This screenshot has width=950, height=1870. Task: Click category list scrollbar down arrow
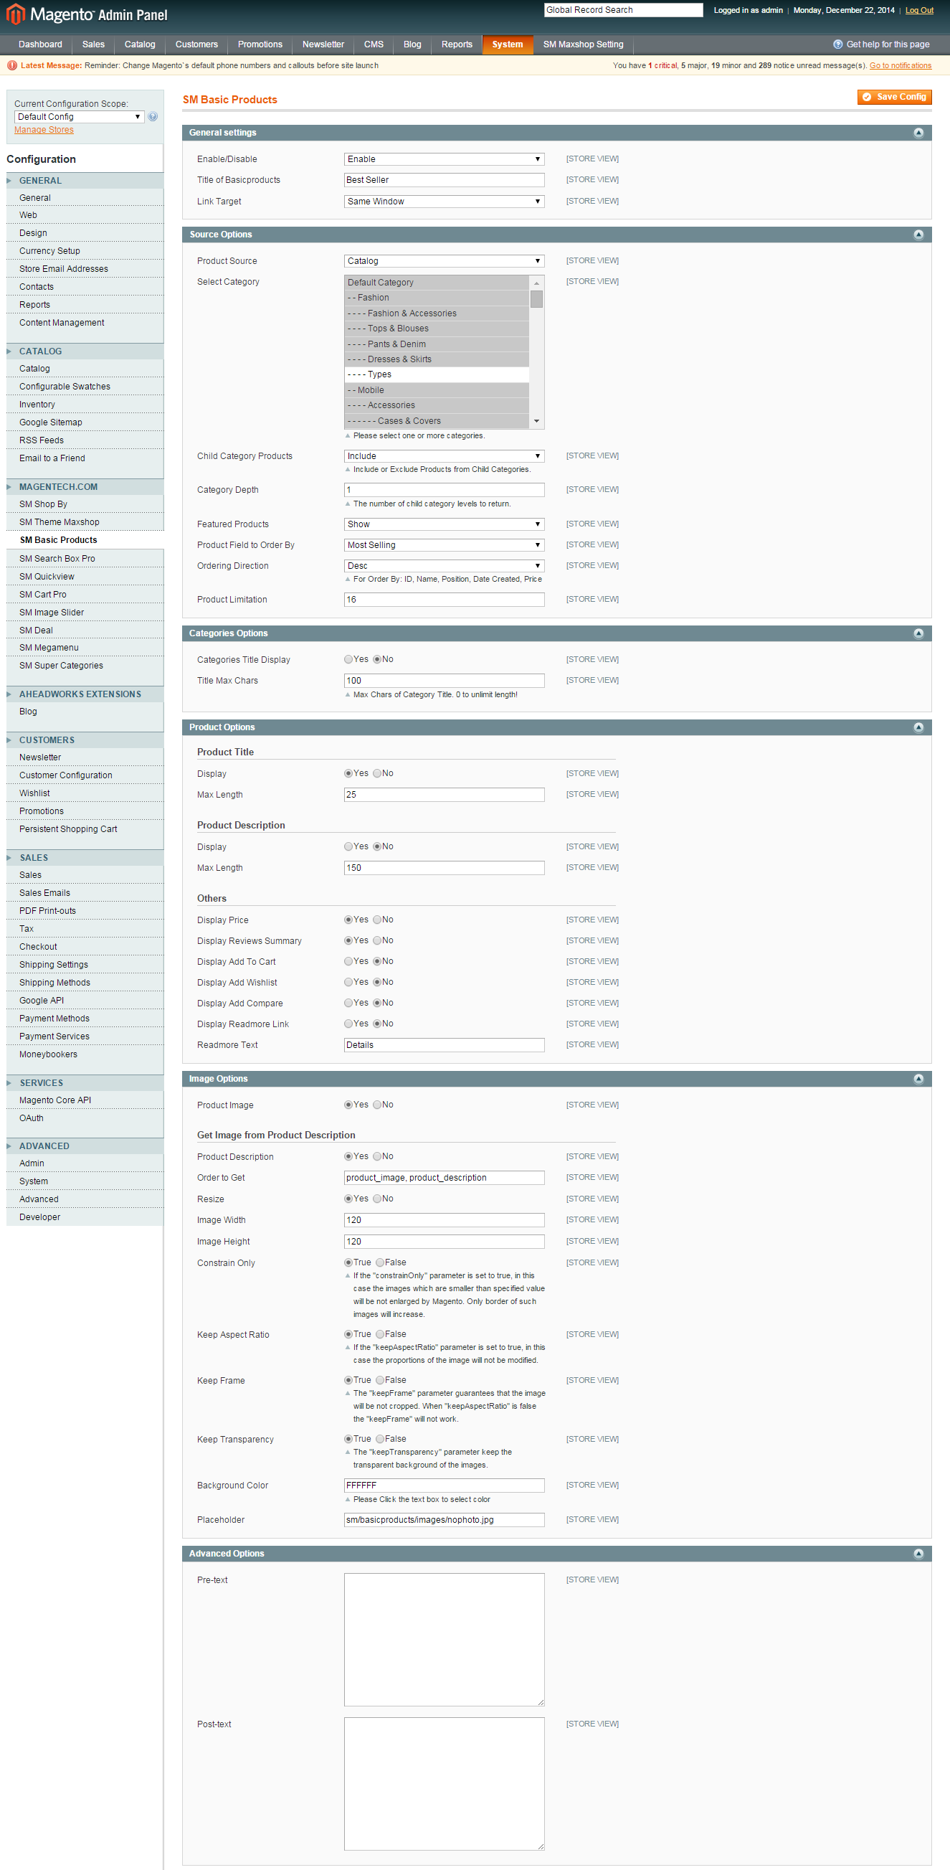click(536, 421)
